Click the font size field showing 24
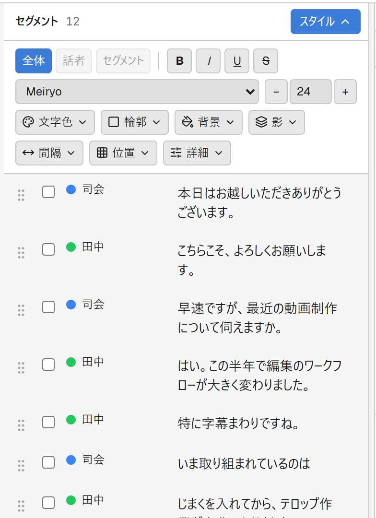Viewport: 376px width, 518px height. point(311,92)
